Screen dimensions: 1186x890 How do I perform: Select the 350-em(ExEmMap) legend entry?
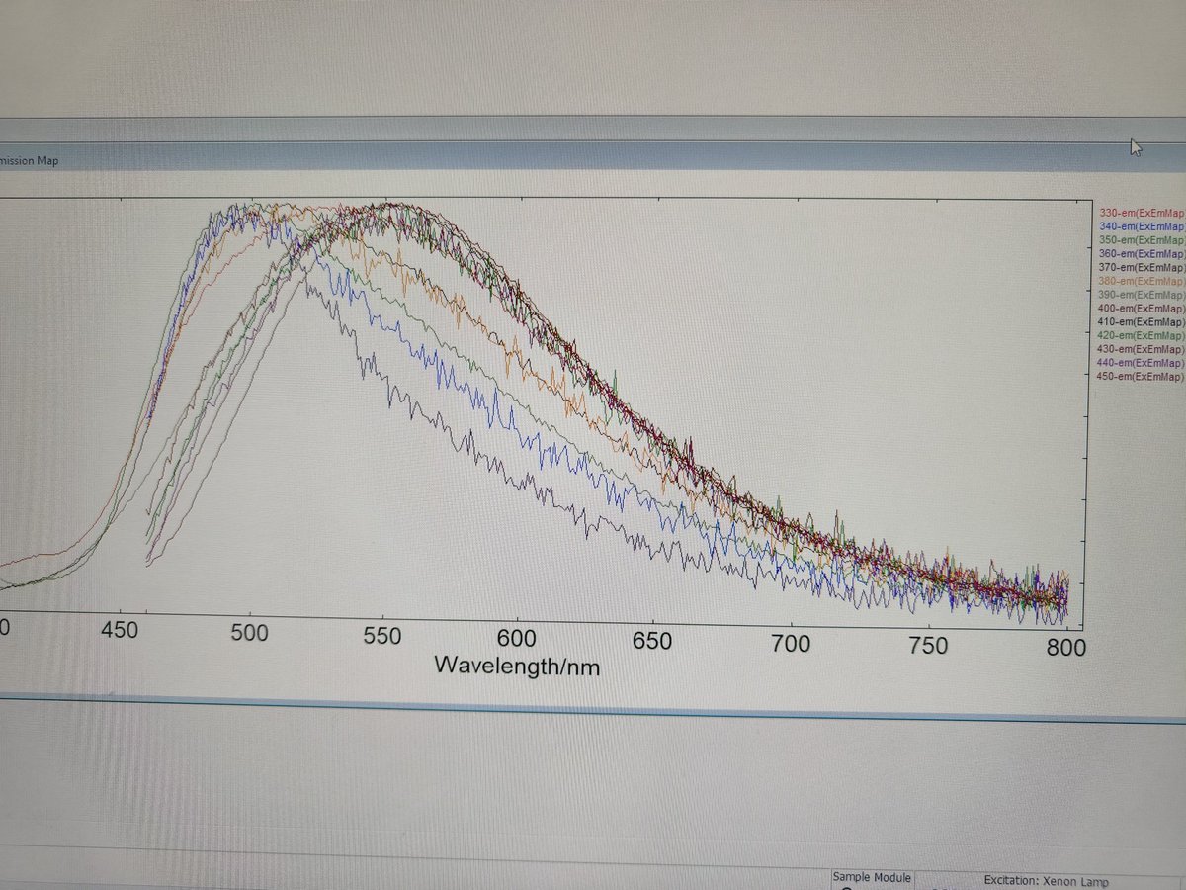pyautogui.click(x=1141, y=240)
